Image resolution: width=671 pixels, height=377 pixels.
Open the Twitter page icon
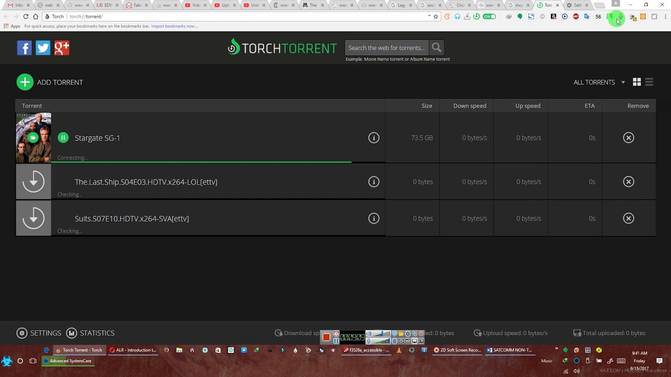pos(43,48)
